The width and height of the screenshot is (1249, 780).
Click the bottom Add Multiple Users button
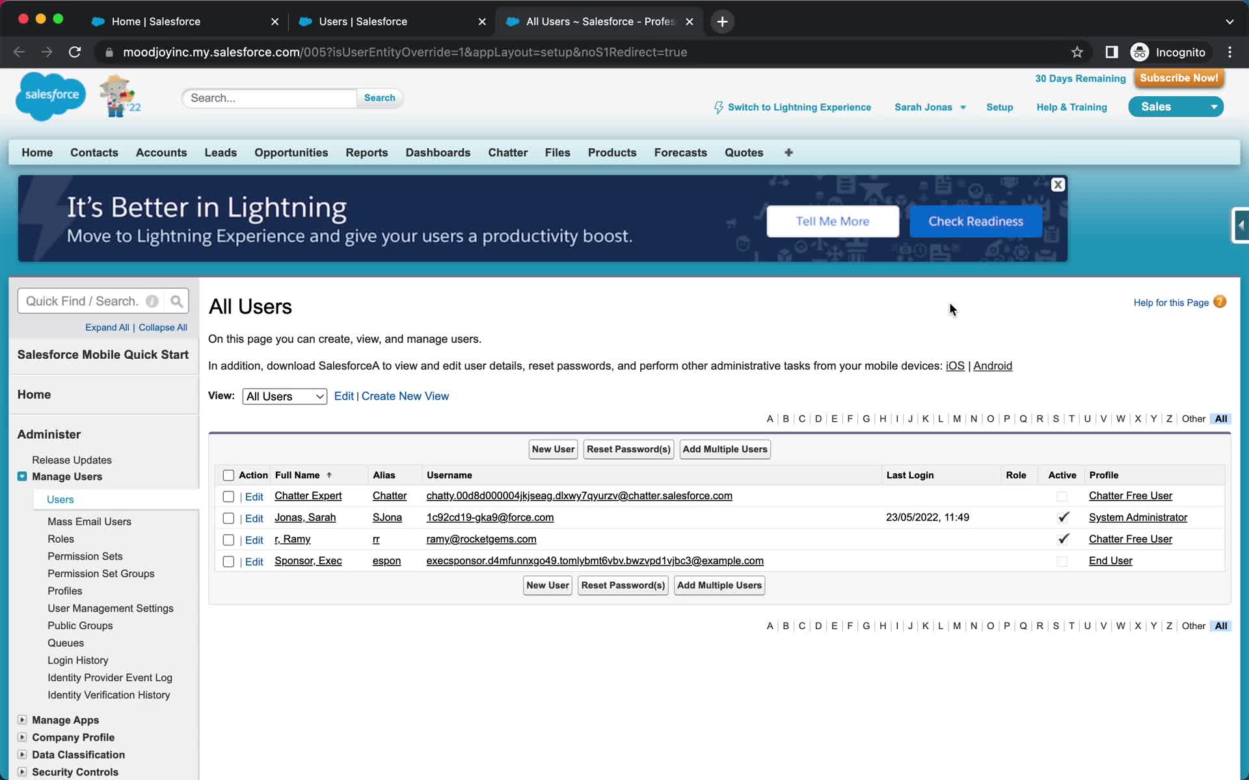click(x=719, y=586)
